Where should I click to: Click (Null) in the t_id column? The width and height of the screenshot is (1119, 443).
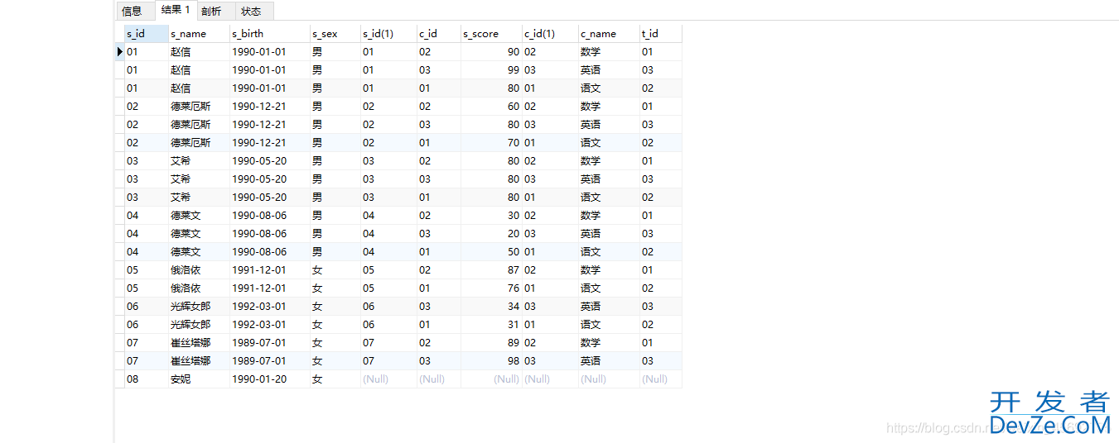(x=654, y=379)
